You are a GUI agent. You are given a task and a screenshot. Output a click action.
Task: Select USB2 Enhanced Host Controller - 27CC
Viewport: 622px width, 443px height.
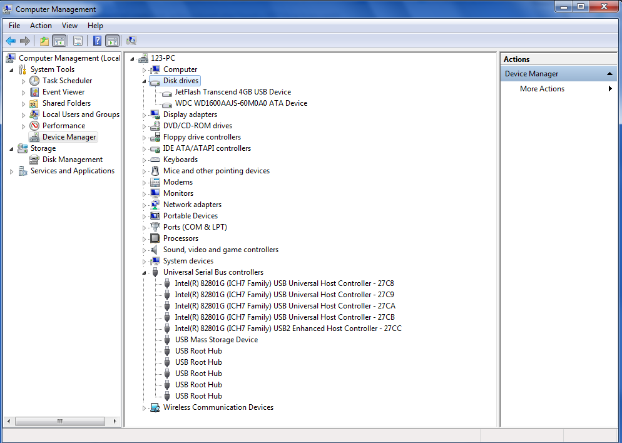(x=288, y=328)
